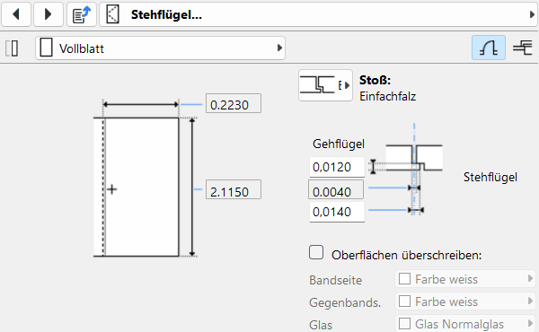Image resolution: width=539 pixels, height=332 pixels.
Task: Click the Stehflügel door leaf icon
Action: pos(113,14)
